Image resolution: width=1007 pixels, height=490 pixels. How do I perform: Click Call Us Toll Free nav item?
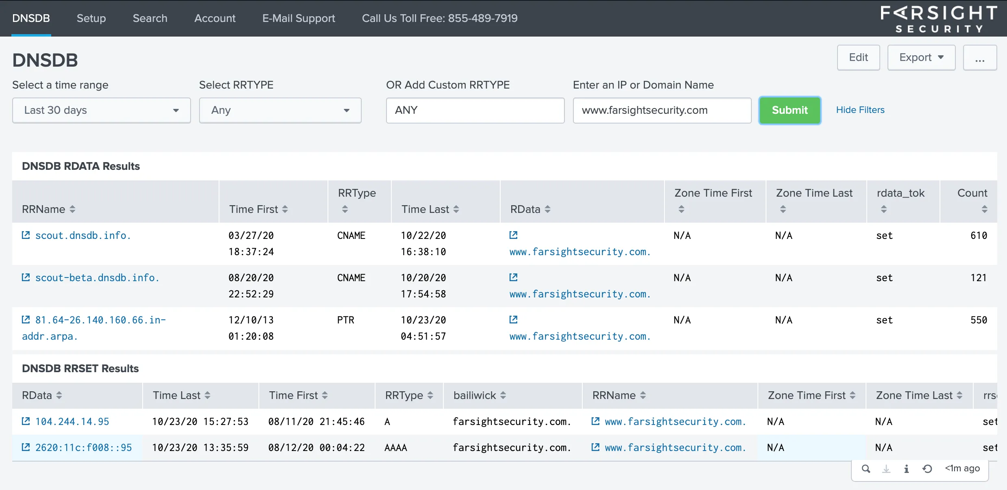click(x=440, y=18)
